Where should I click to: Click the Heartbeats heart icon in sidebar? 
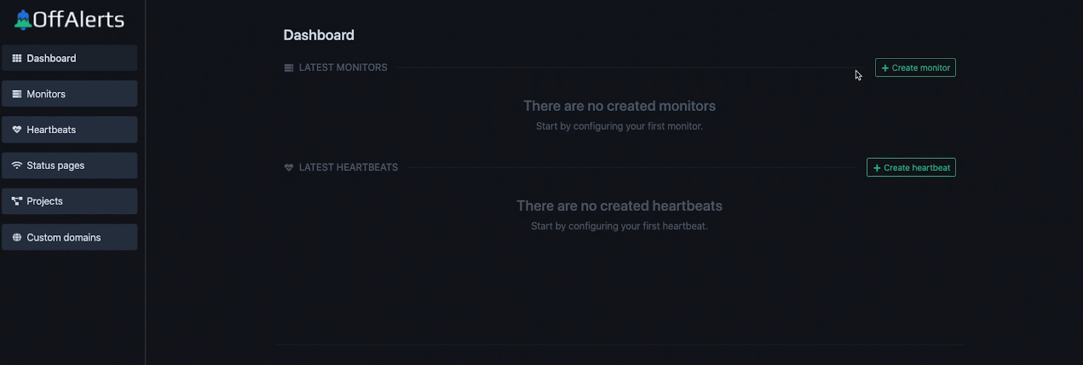[x=17, y=130]
